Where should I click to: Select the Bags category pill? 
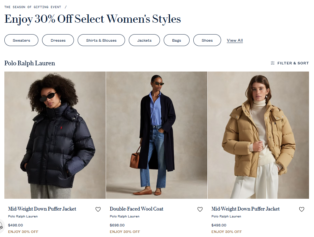coord(176,40)
